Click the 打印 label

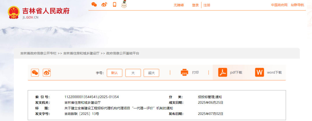point(195,72)
